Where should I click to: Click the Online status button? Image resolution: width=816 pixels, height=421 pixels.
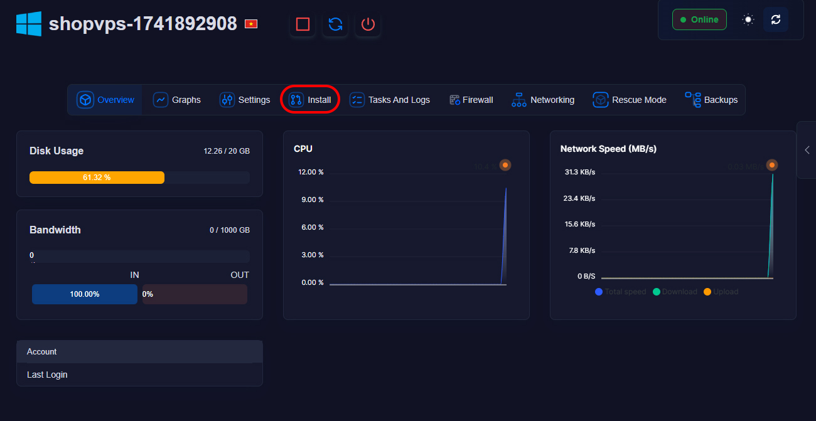[699, 19]
